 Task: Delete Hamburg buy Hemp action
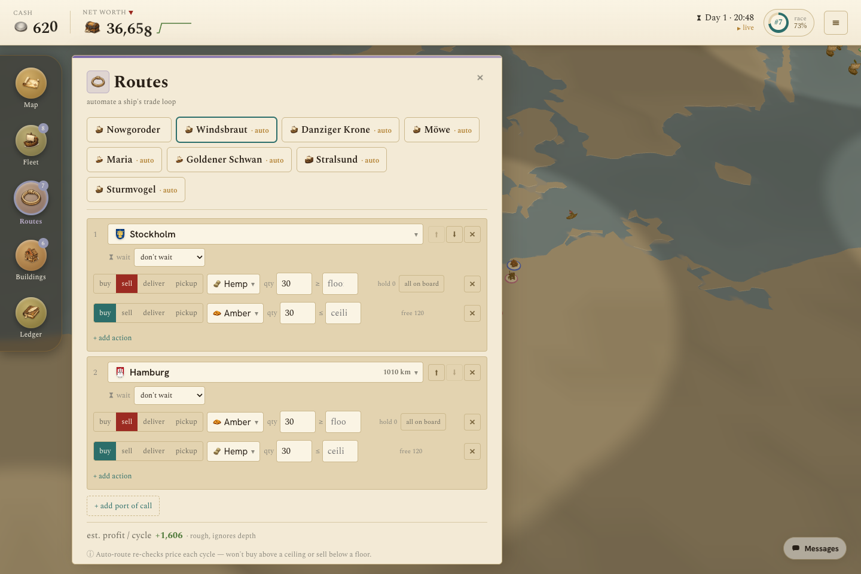[x=472, y=451]
